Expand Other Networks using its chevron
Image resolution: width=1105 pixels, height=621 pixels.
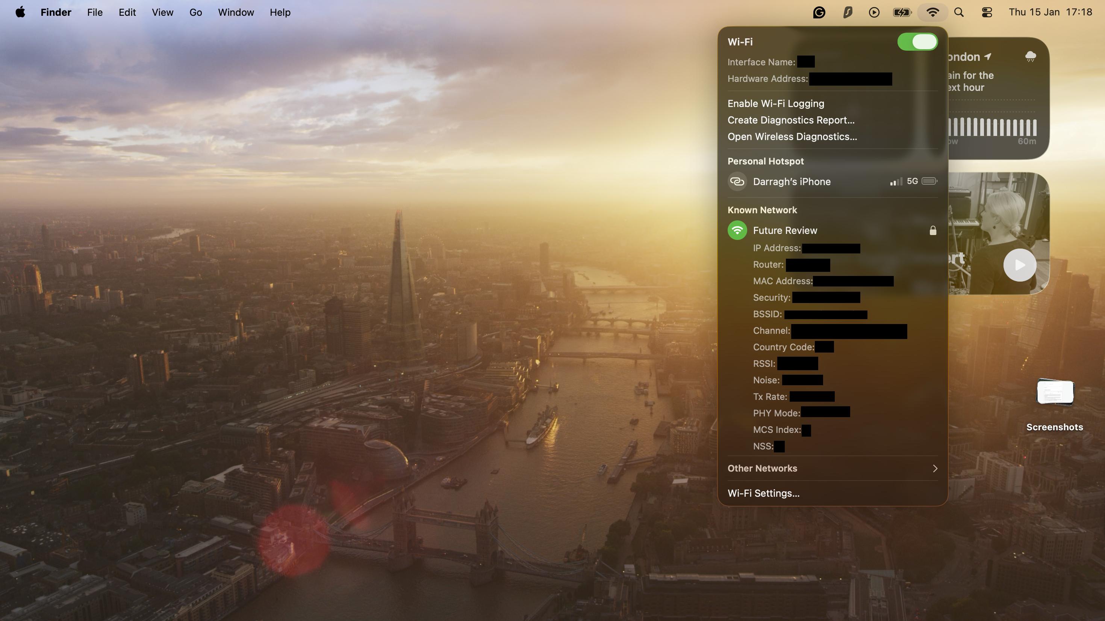tap(935, 469)
